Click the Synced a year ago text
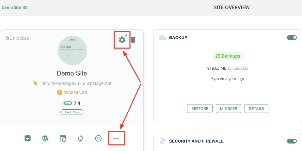 coord(228,79)
